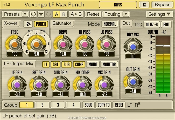Click the Punch Gain knob
Viewport: 175px width, 120px height.
point(36,45)
